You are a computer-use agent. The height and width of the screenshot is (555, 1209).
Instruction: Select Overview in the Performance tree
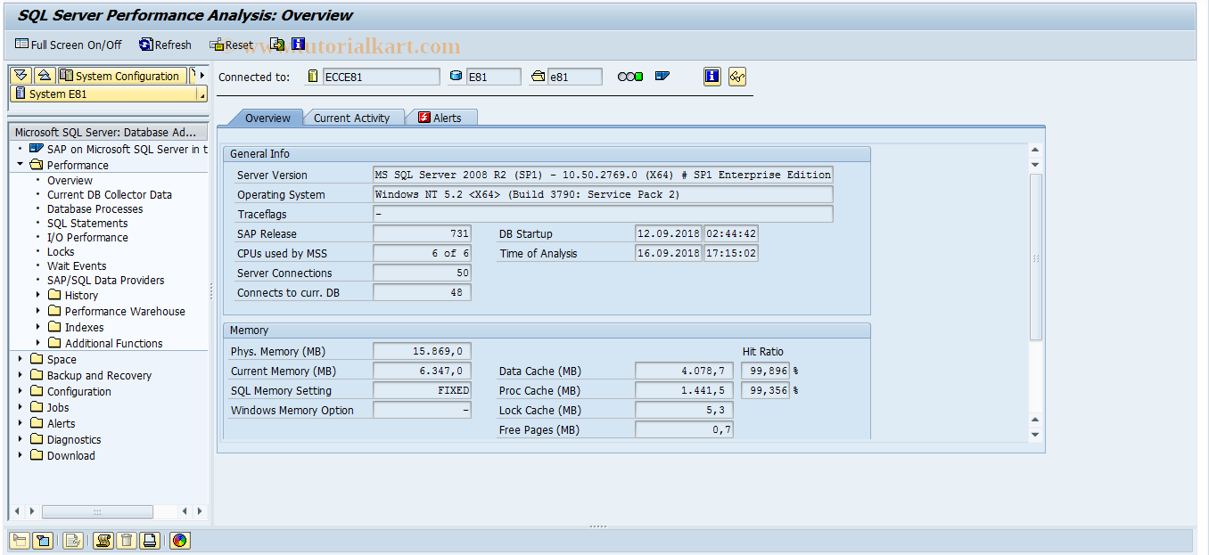coord(70,180)
